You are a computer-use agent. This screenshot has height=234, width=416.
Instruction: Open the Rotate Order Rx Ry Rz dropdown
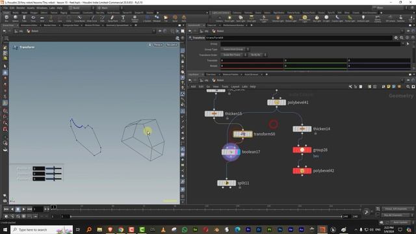pos(257,55)
